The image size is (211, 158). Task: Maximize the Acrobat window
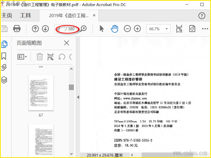coord(202,4)
